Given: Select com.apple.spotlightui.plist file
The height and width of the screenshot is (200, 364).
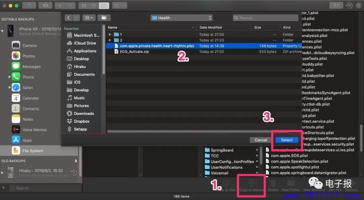Looking at the screenshot, I should pyautogui.click(x=292, y=167).
